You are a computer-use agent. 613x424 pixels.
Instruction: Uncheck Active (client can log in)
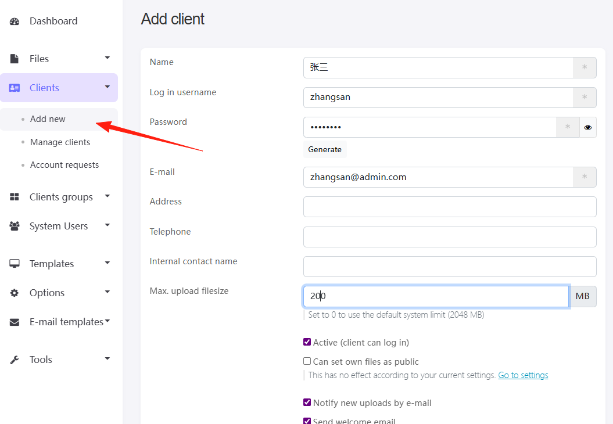pyautogui.click(x=307, y=342)
